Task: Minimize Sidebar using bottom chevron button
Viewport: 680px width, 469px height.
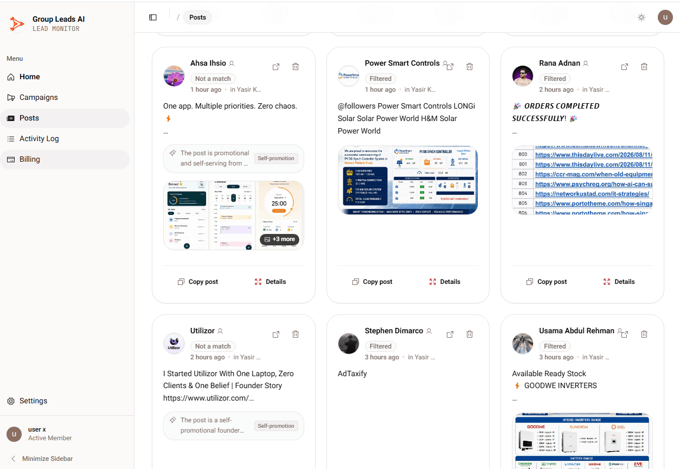Action: click(x=42, y=459)
